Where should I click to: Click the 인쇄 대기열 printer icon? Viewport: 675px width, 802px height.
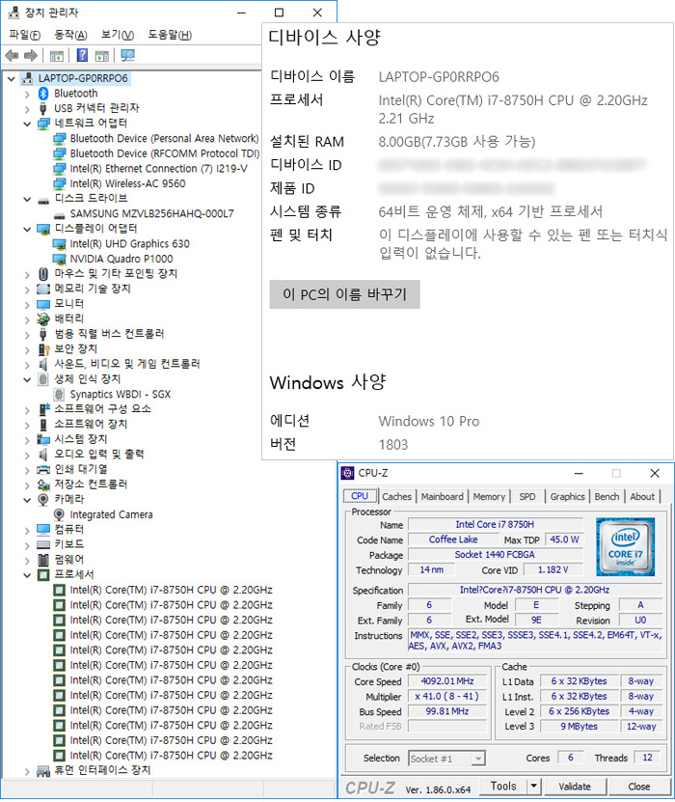pyautogui.click(x=43, y=470)
